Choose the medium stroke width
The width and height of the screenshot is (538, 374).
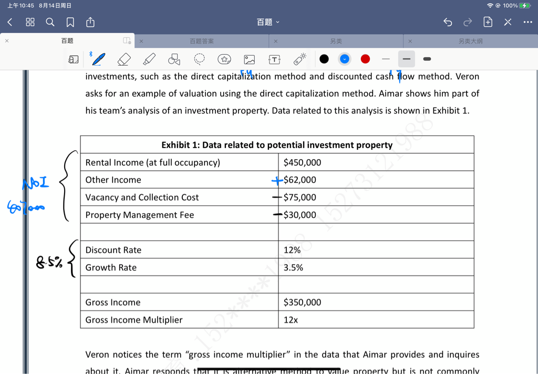(407, 59)
